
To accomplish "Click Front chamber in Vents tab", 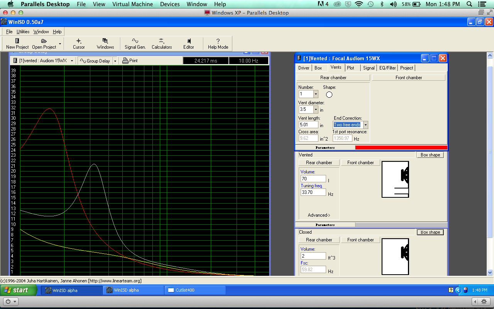I will click(409, 78).
